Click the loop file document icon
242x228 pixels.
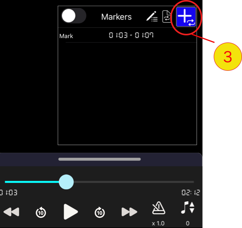coord(167,17)
